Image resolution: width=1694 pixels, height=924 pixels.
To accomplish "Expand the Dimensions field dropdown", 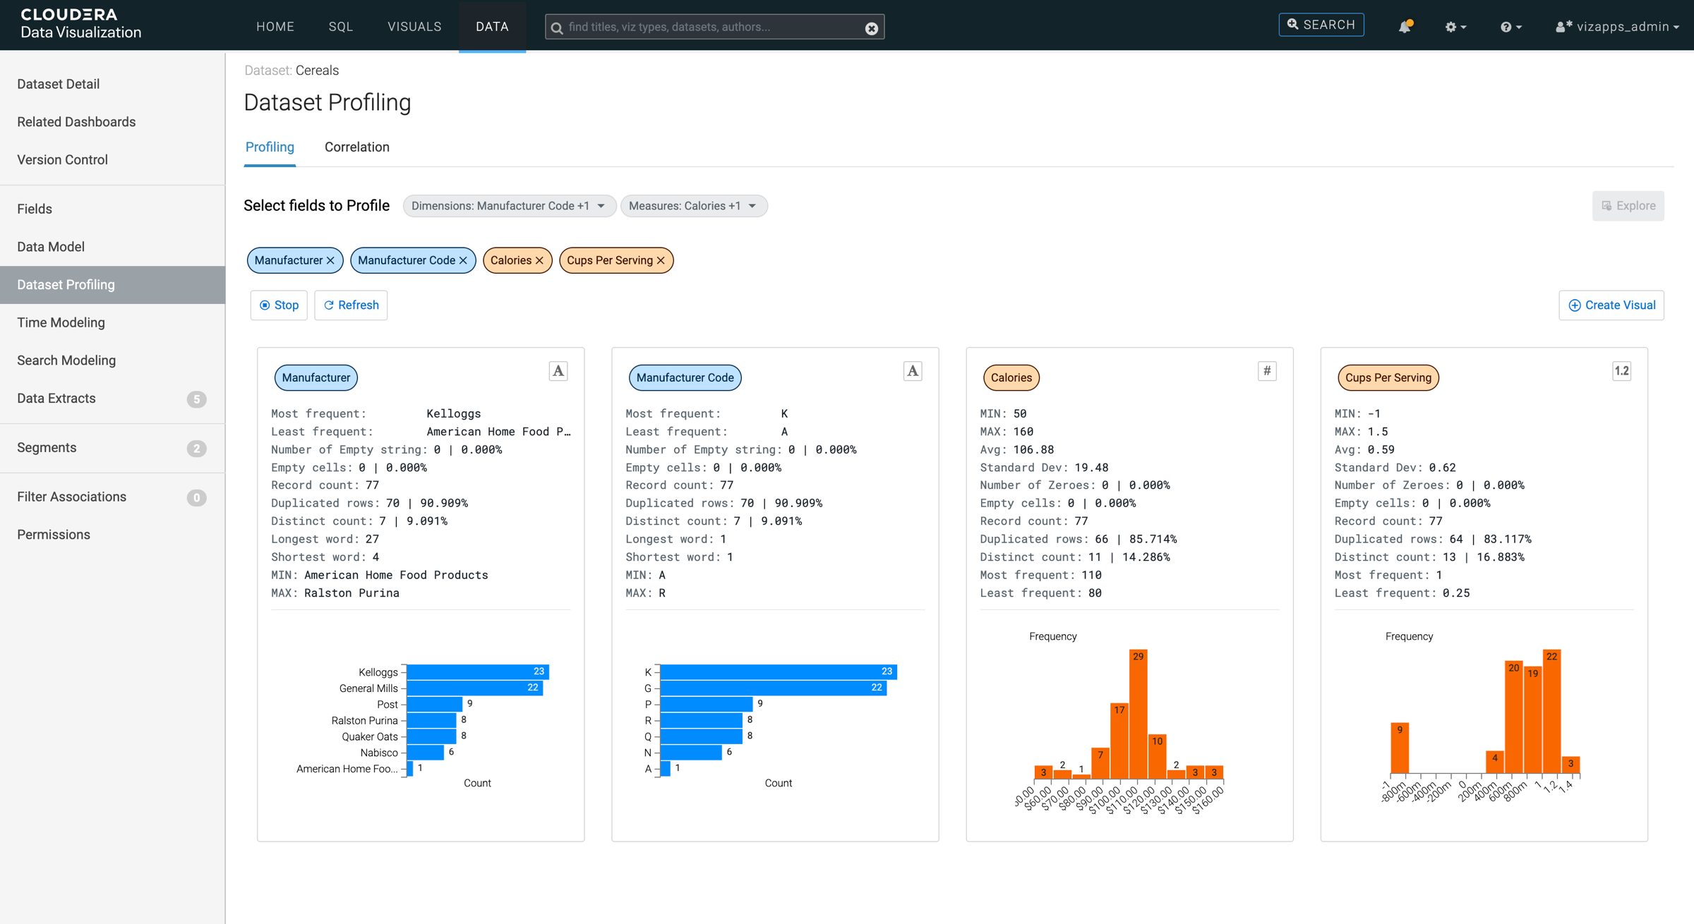I will 509,206.
